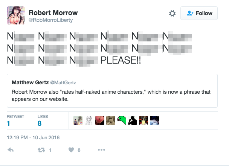Open the anime sketch liker avatar

(x=89, y=120)
